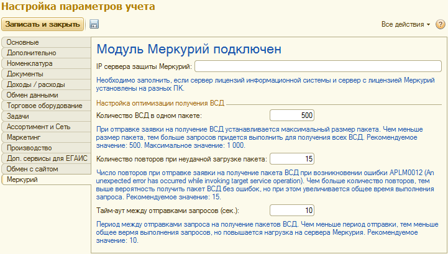
Task: Switch to 'Производство' tab
Action: (x=46, y=148)
